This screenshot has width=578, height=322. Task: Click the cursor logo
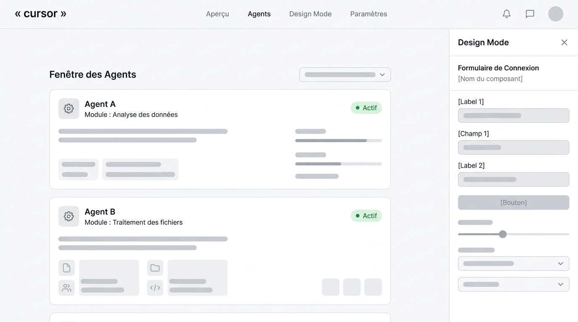coord(41,13)
